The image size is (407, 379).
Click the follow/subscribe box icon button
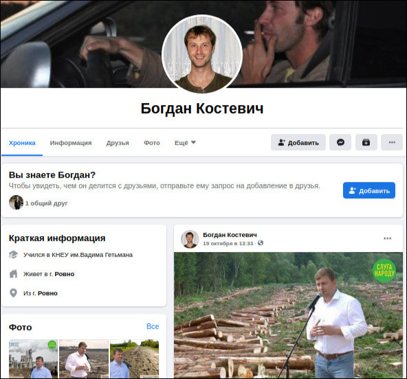point(366,142)
